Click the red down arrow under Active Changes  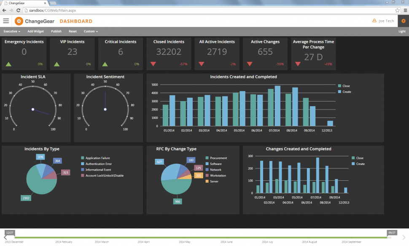(x=250, y=64)
